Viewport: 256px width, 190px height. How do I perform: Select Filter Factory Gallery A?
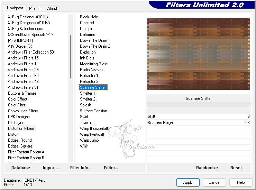26,152
